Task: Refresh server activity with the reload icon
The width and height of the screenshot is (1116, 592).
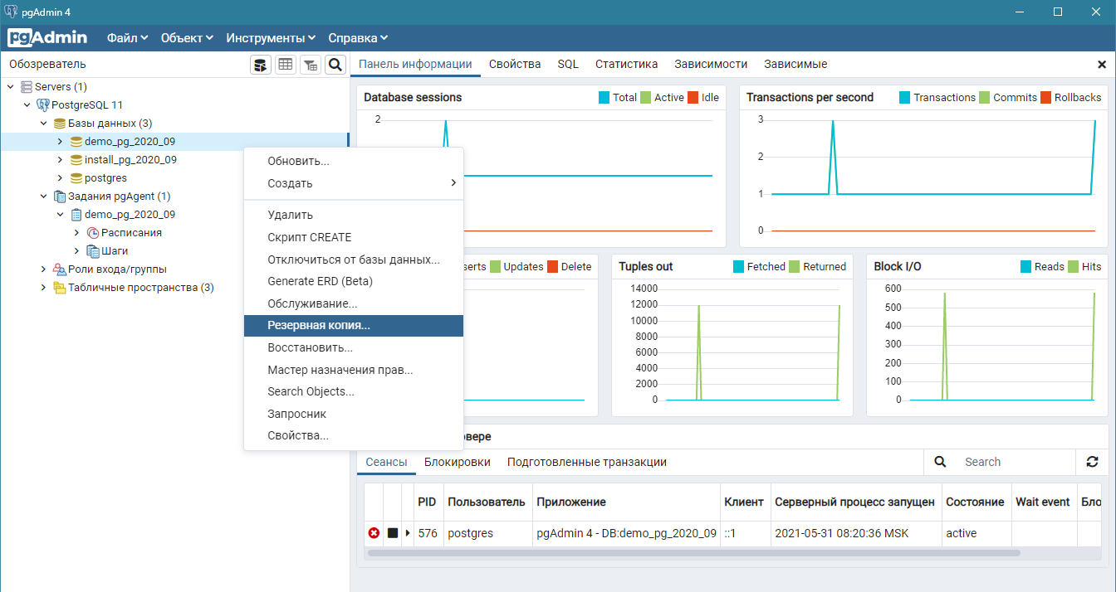Action: click(1092, 462)
